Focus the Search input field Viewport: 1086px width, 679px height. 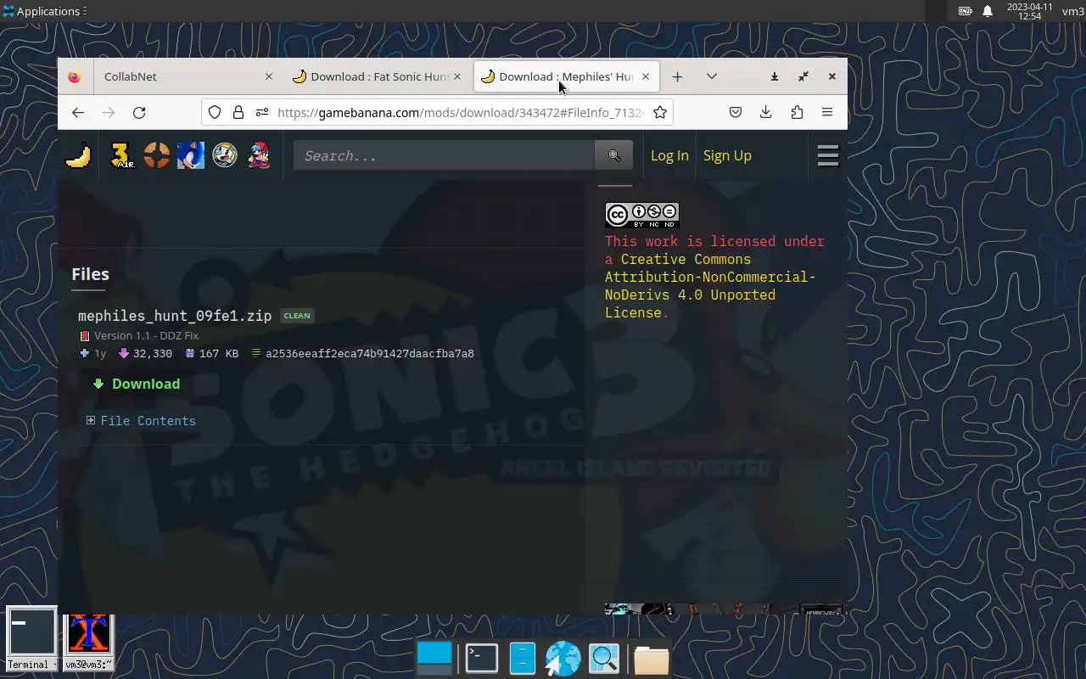[x=444, y=155]
